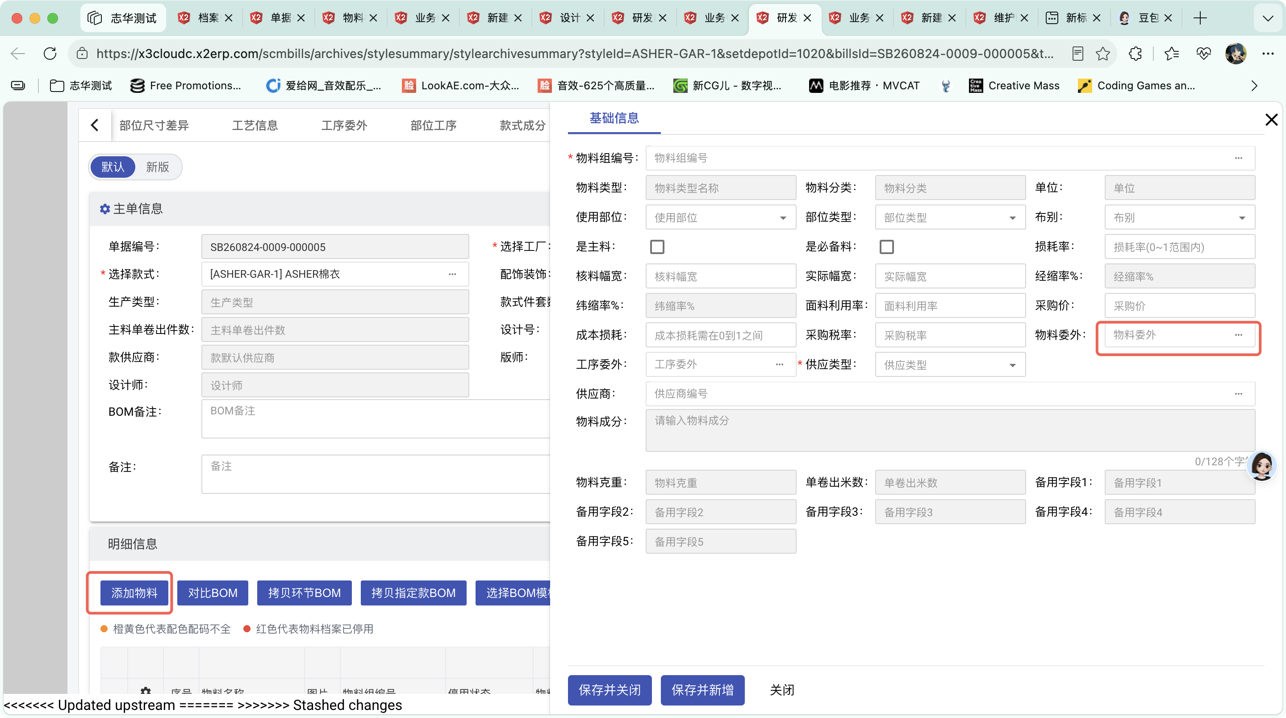Open browser profile avatar

click(x=1236, y=54)
